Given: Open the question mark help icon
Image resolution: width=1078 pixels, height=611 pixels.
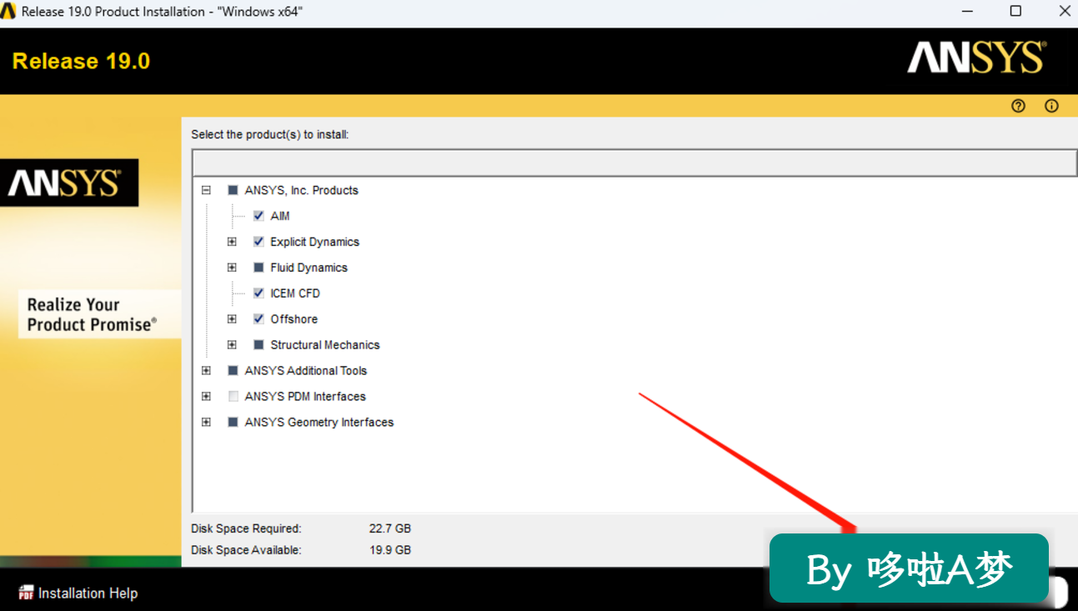Looking at the screenshot, I should tap(1018, 106).
